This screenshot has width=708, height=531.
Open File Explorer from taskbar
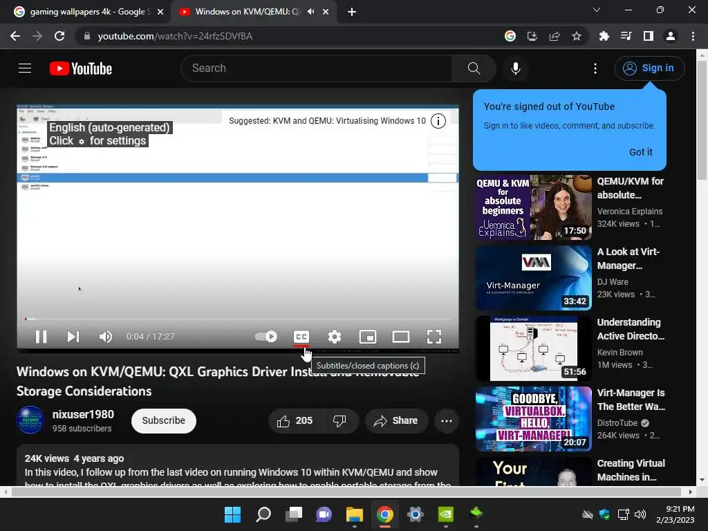[x=355, y=514]
